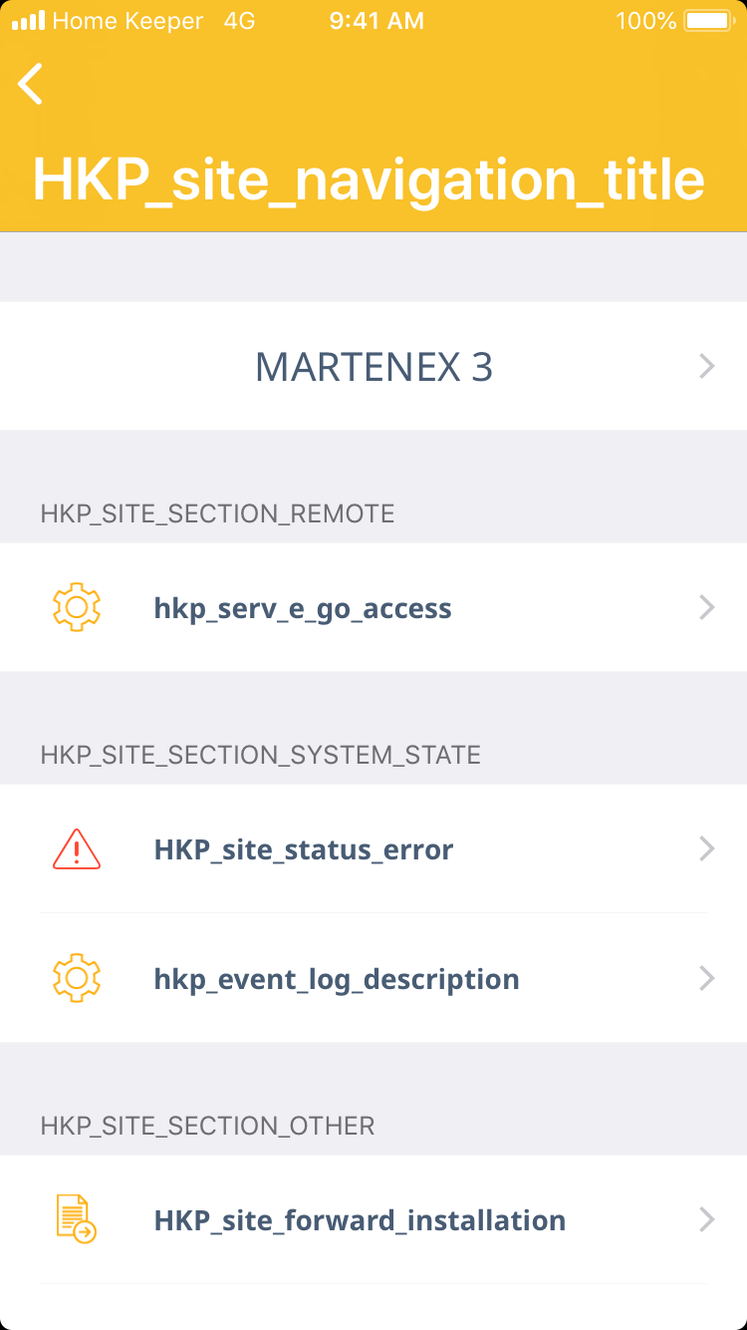Click the document forward icon

[x=77, y=1219]
